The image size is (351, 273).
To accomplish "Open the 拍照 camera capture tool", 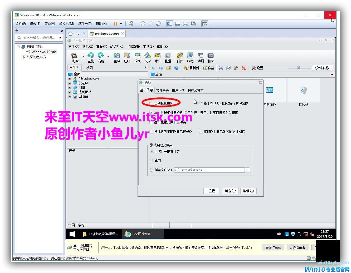I will tap(211, 57).
